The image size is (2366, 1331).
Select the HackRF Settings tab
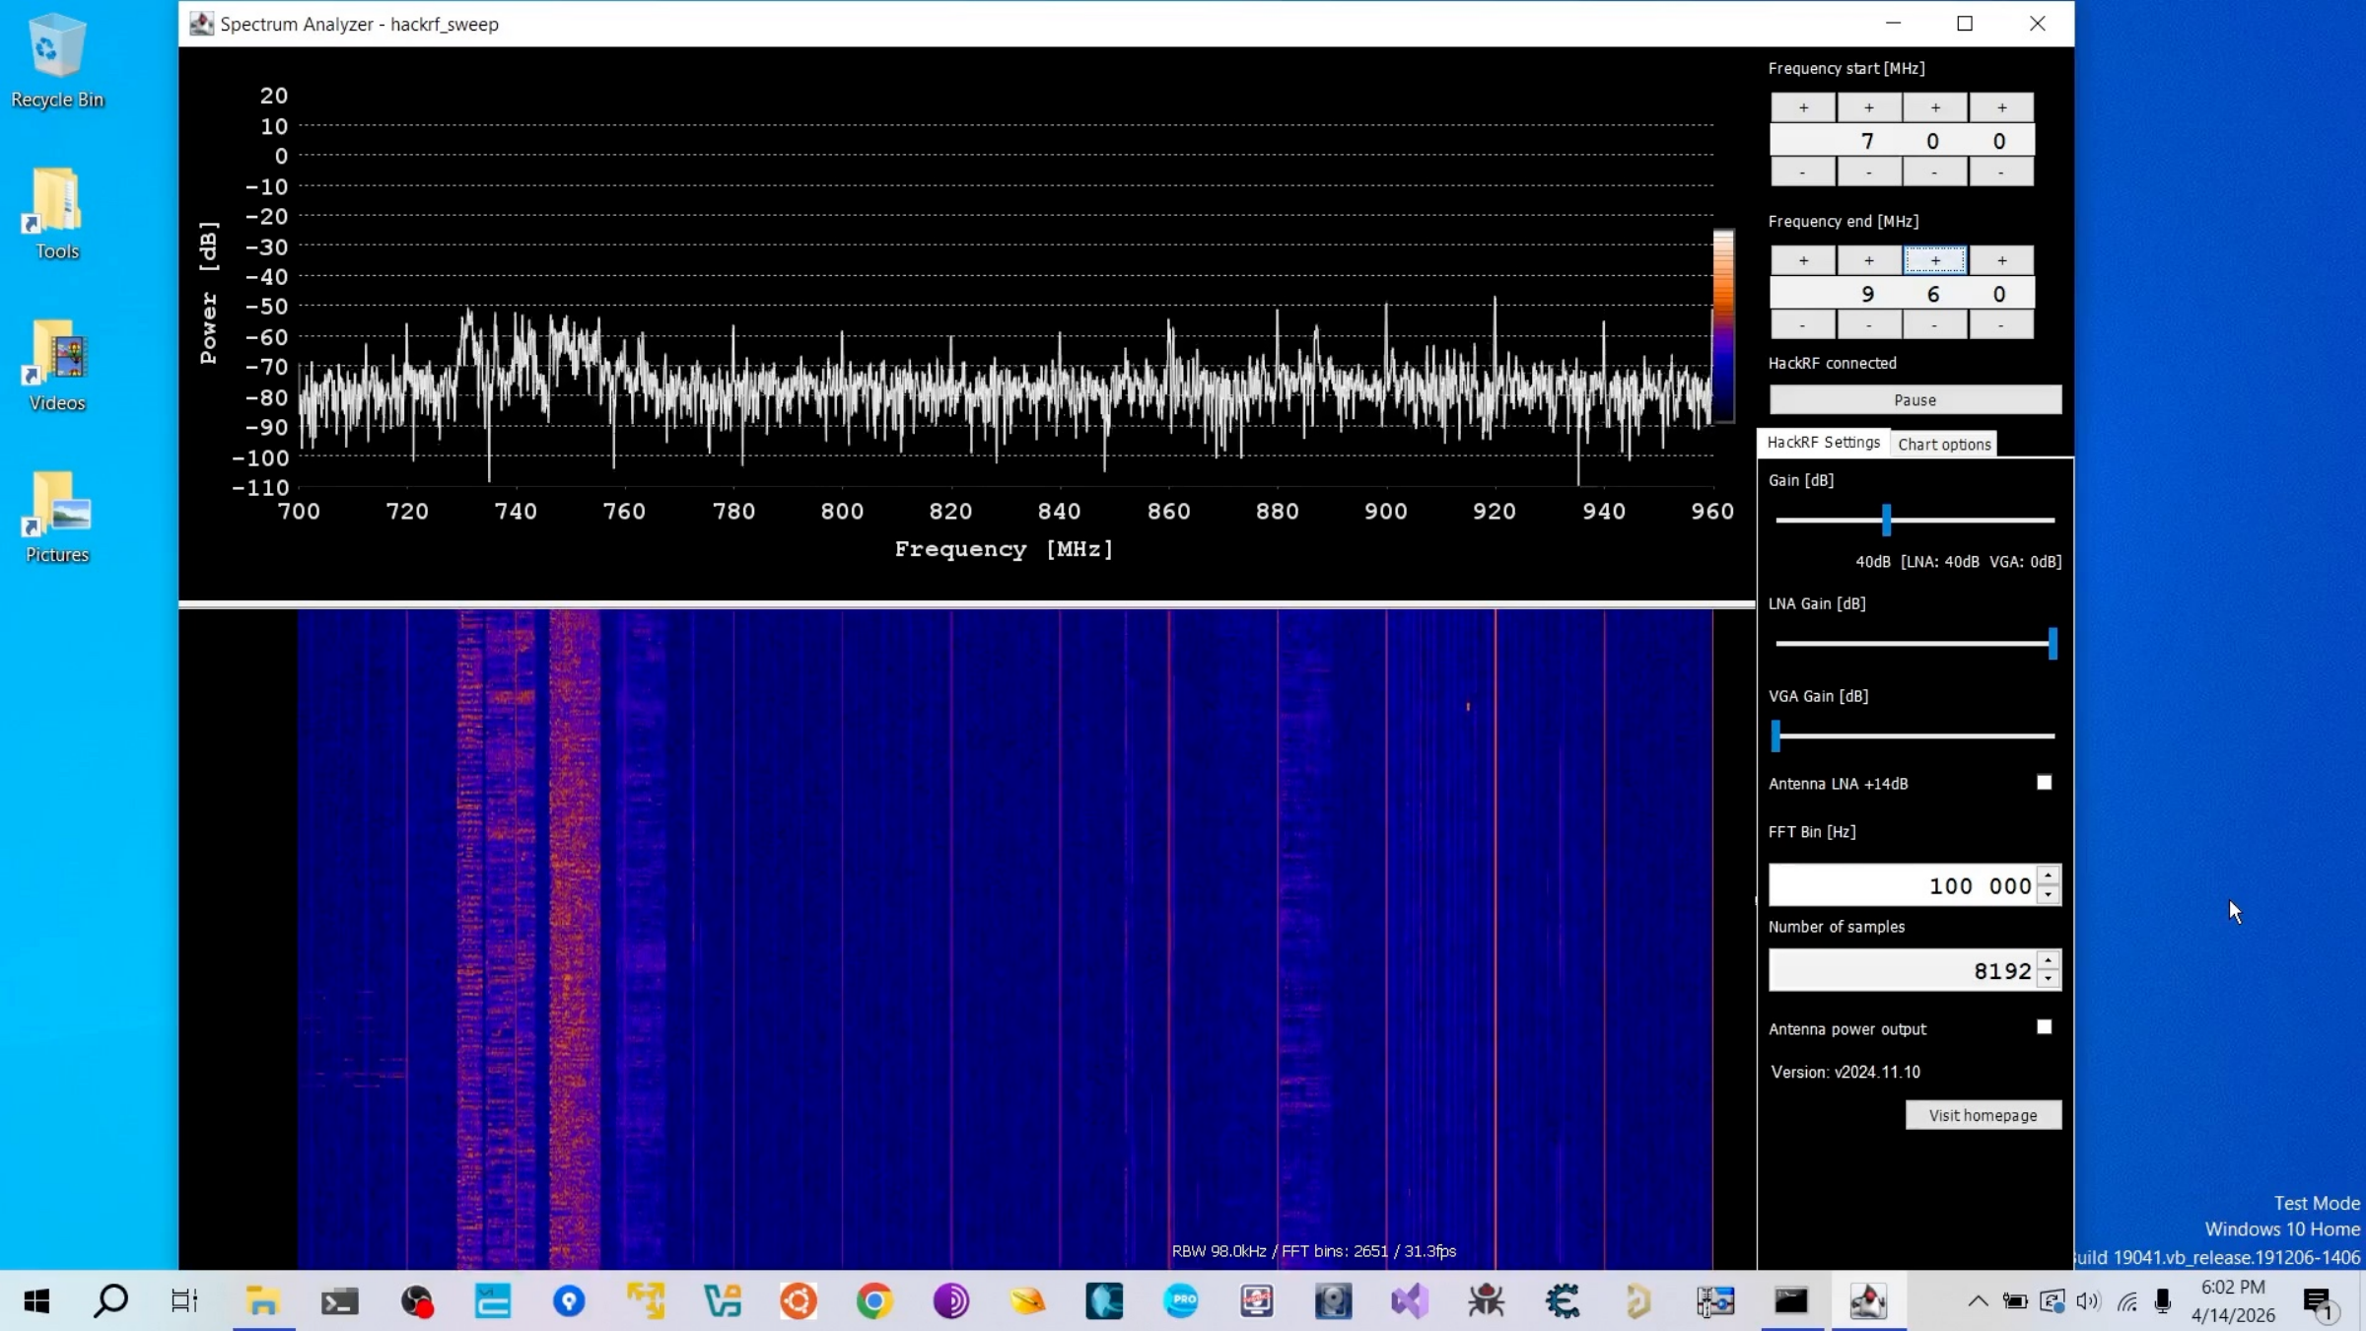click(1823, 443)
